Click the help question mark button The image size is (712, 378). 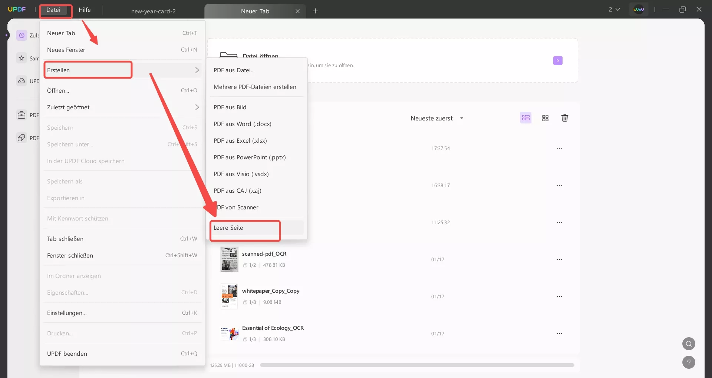pyautogui.click(x=689, y=362)
